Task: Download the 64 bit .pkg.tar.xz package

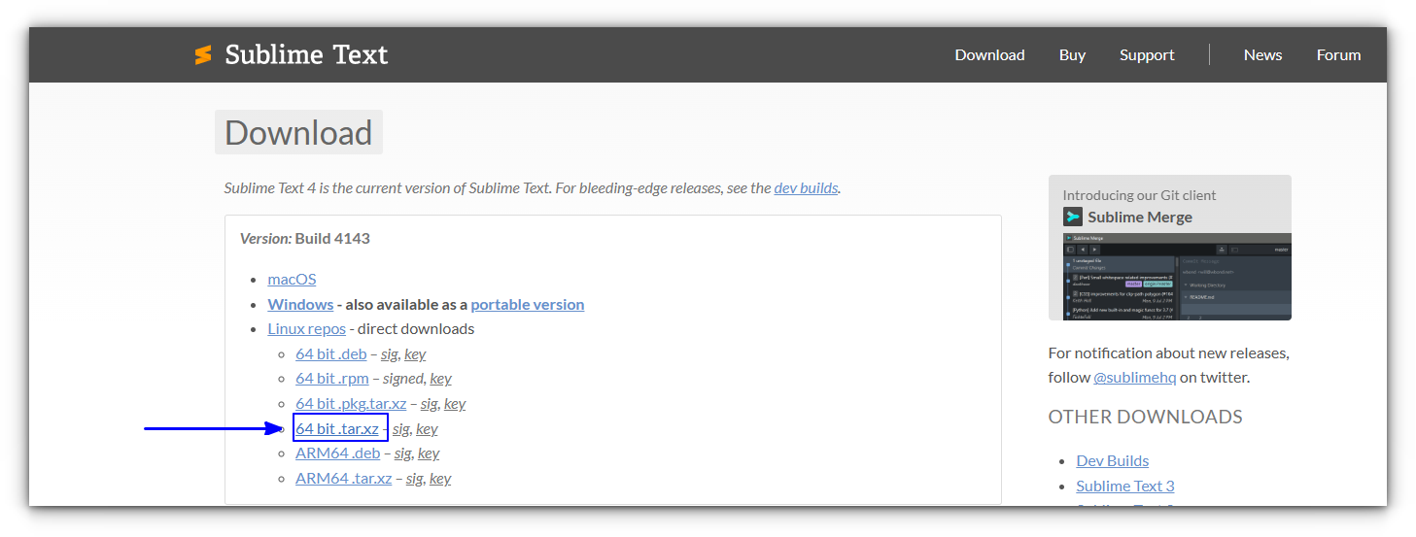Action: pyautogui.click(x=351, y=403)
